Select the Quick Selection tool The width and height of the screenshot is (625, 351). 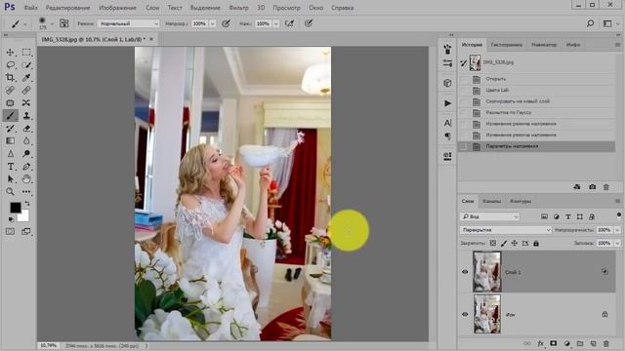(26, 65)
